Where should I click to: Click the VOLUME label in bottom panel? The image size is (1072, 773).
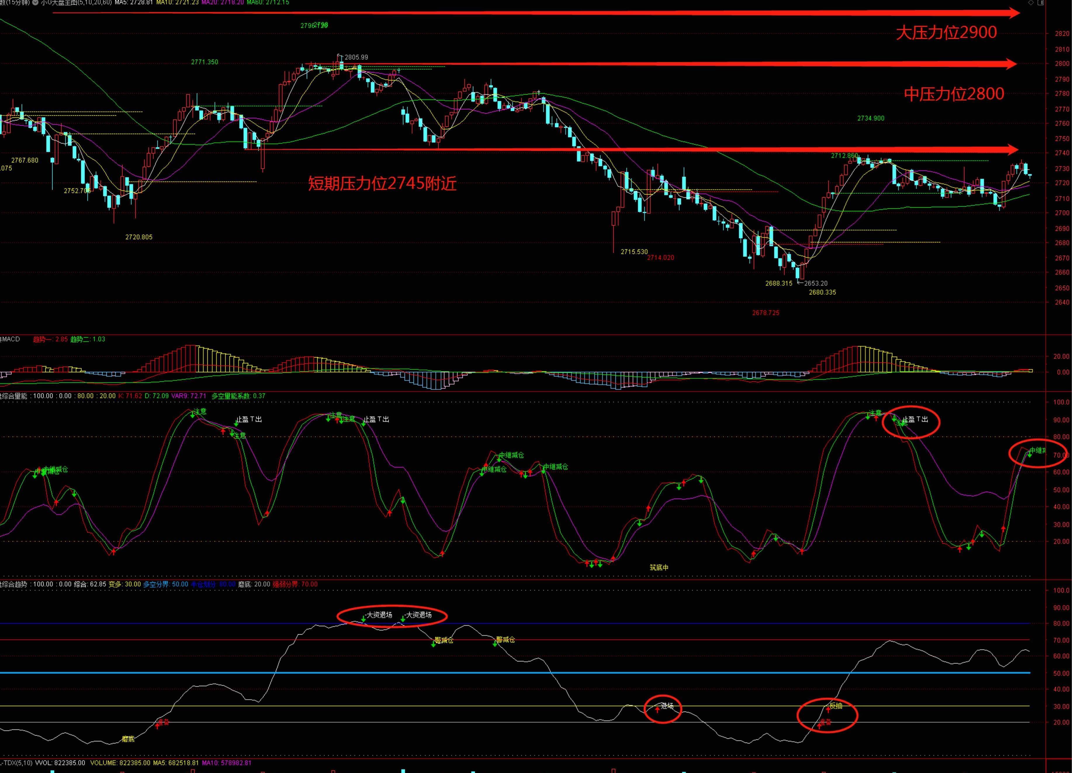103,763
